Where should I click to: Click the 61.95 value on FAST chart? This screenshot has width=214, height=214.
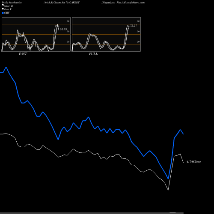pos(63,29)
